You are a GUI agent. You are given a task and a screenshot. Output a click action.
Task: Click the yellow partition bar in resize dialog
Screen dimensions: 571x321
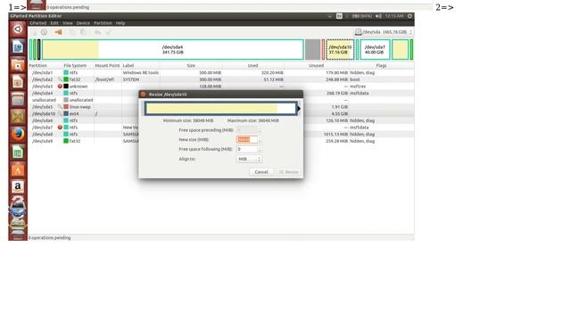(212, 109)
